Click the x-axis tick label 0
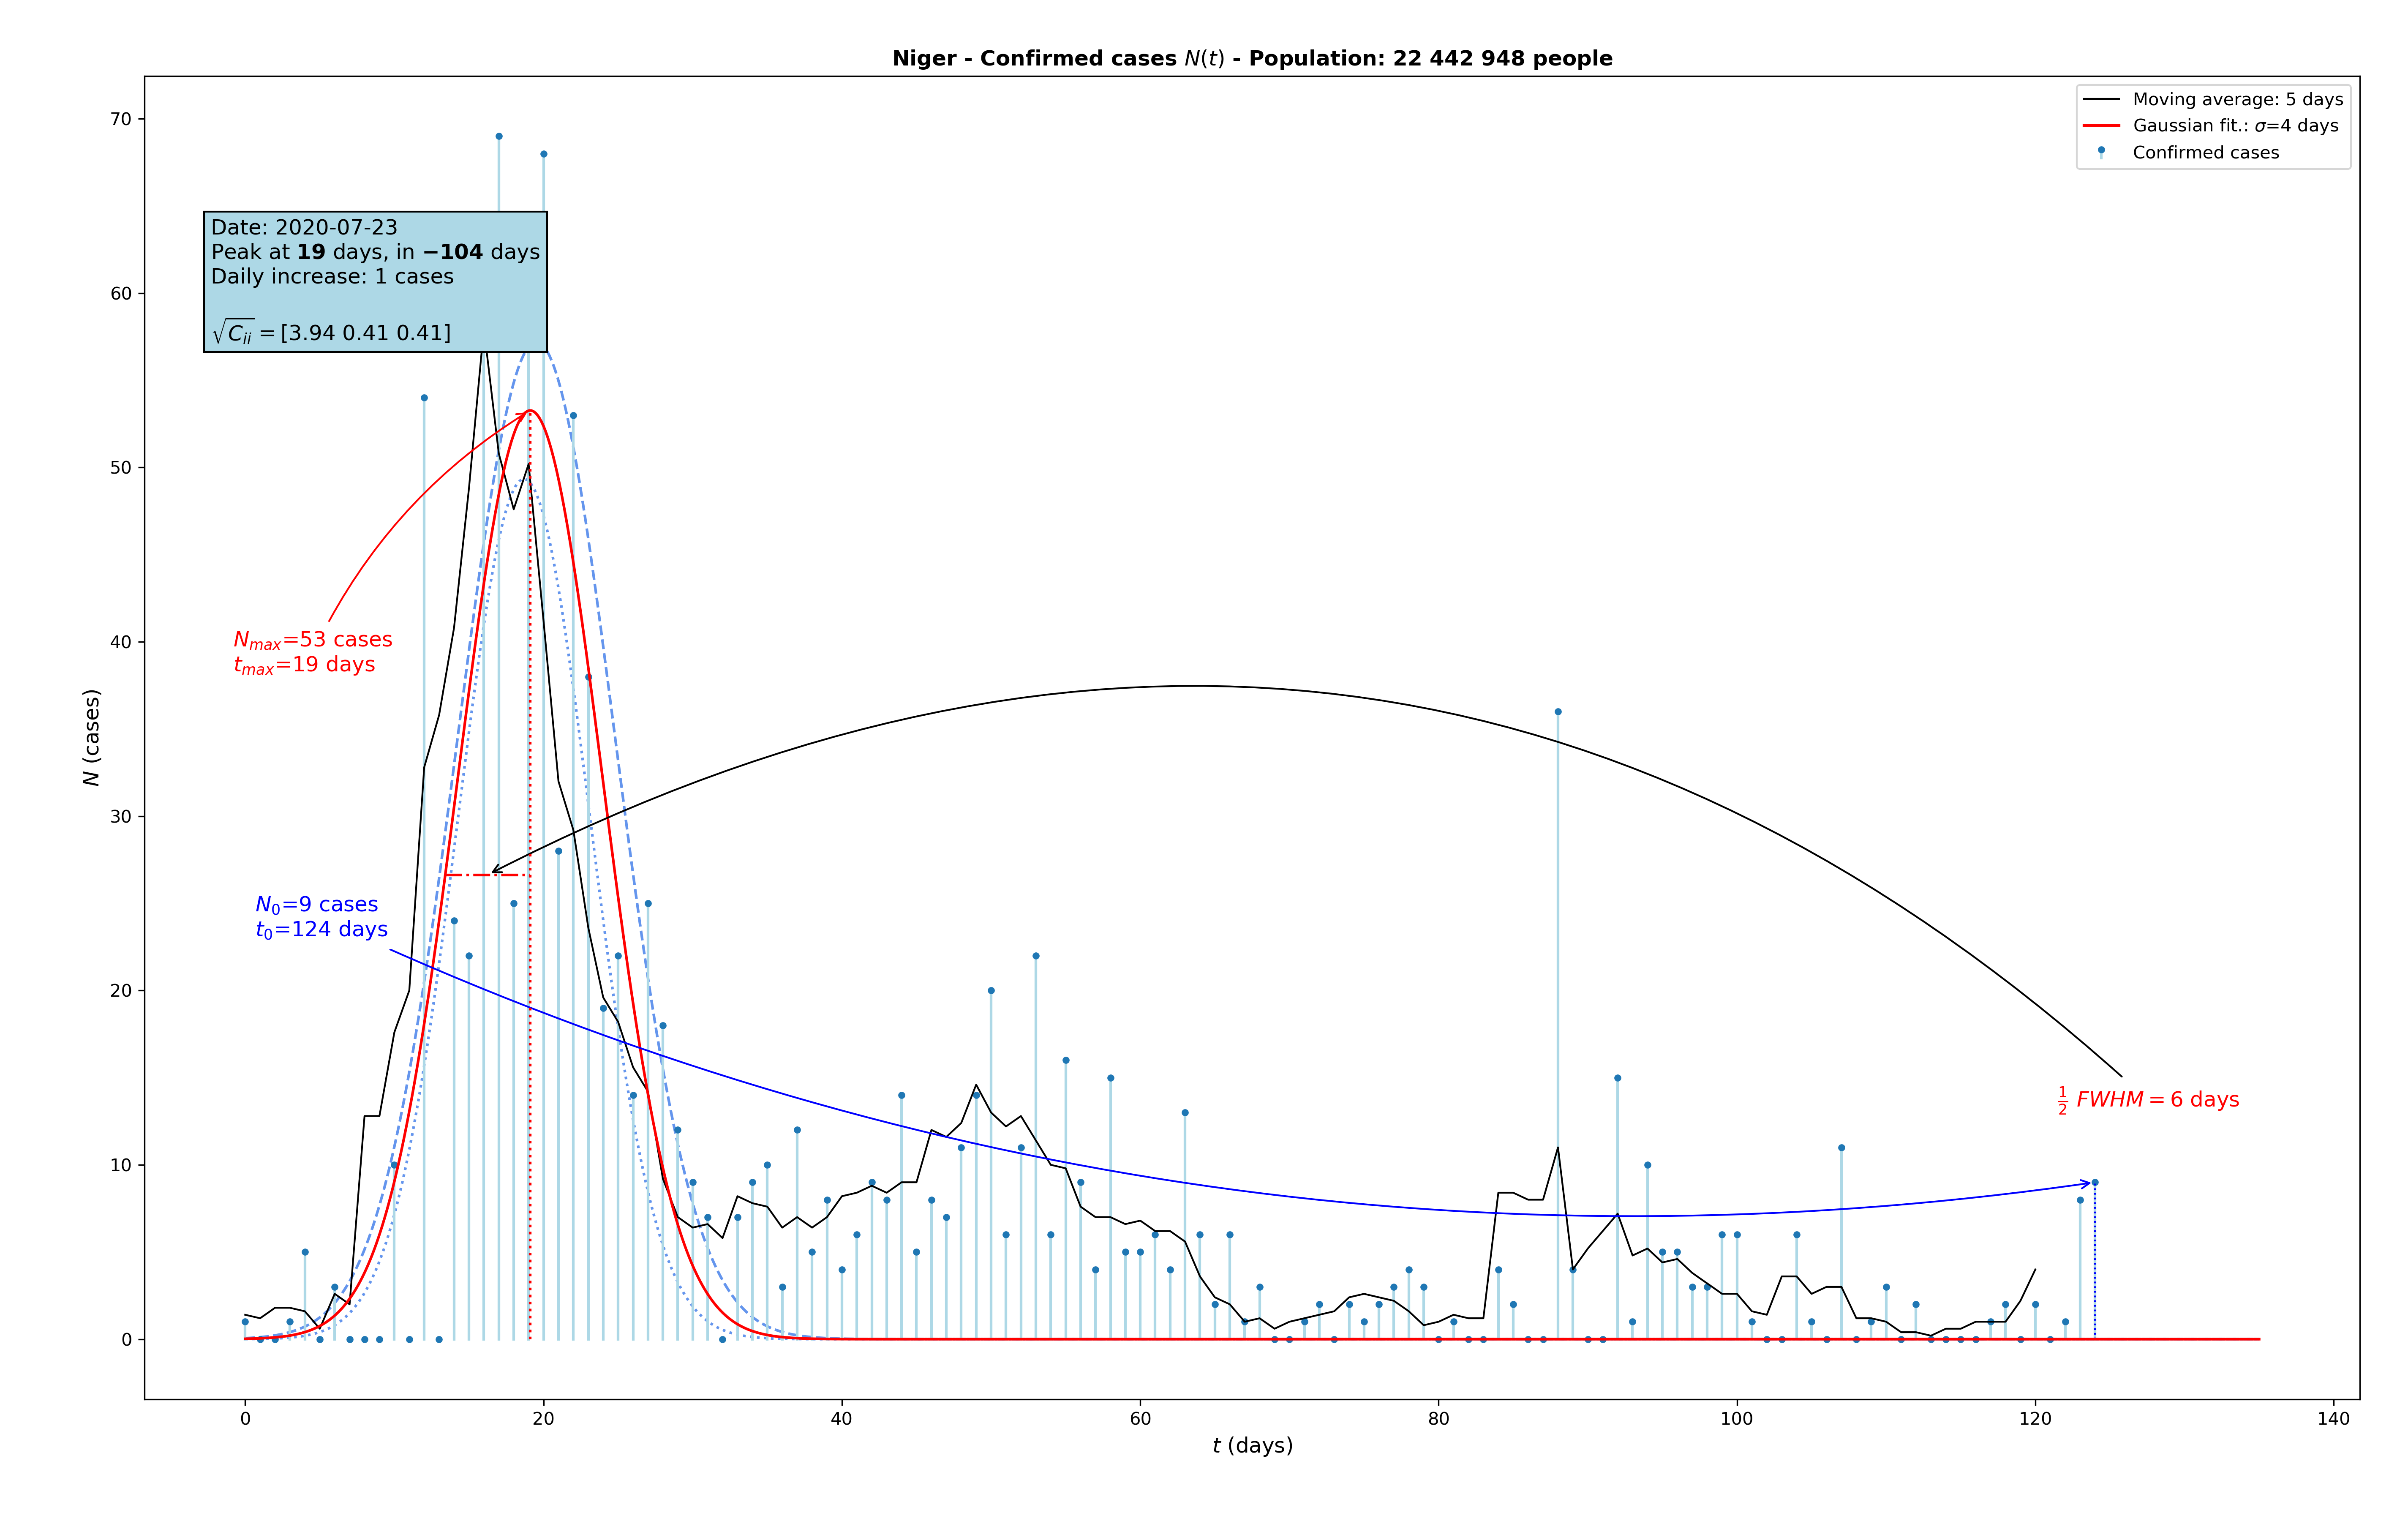 [x=245, y=1419]
